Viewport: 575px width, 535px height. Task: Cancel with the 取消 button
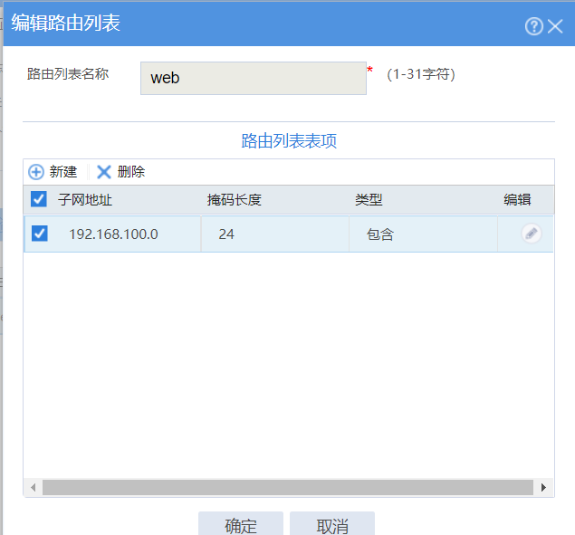tap(332, 524)
